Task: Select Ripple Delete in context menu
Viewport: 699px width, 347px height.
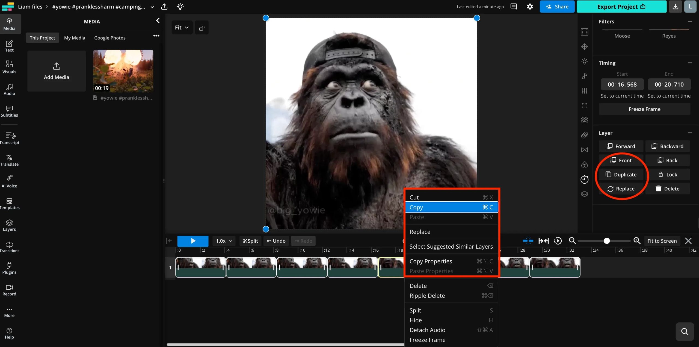Action: click(x=451, y=296)
